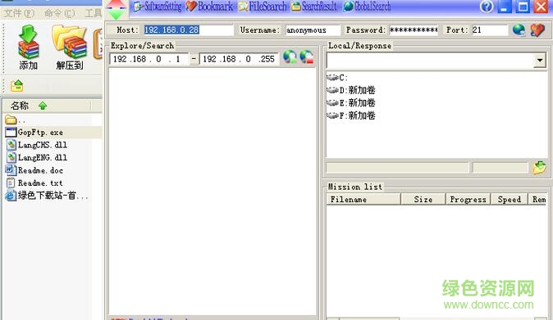Open the 文件(F) menu
This screenshot has height=320, width=553.
tap(19, 13)
